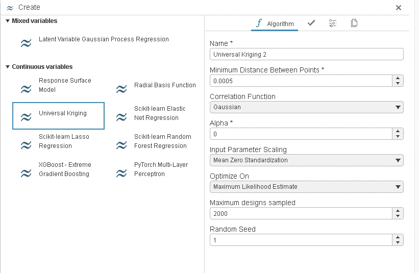Open the checkmark validation tab
Viewport: 419px width, 273px height.
311,23
